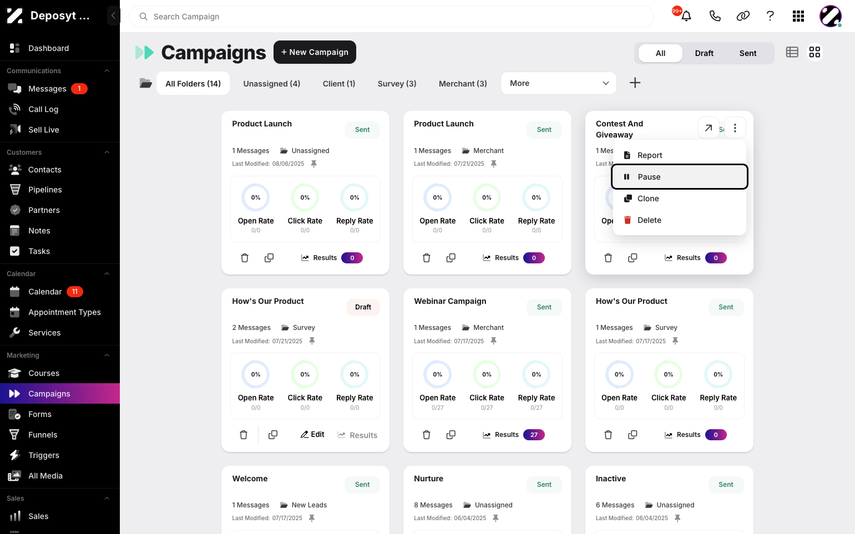The width and height of the screenshot is (855, 534).
Task: Collapse the Communications sidebar section
Action: pos(107,71)
